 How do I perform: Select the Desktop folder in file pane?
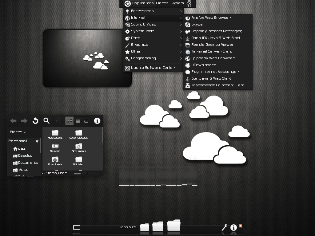(x=55, y=148)
